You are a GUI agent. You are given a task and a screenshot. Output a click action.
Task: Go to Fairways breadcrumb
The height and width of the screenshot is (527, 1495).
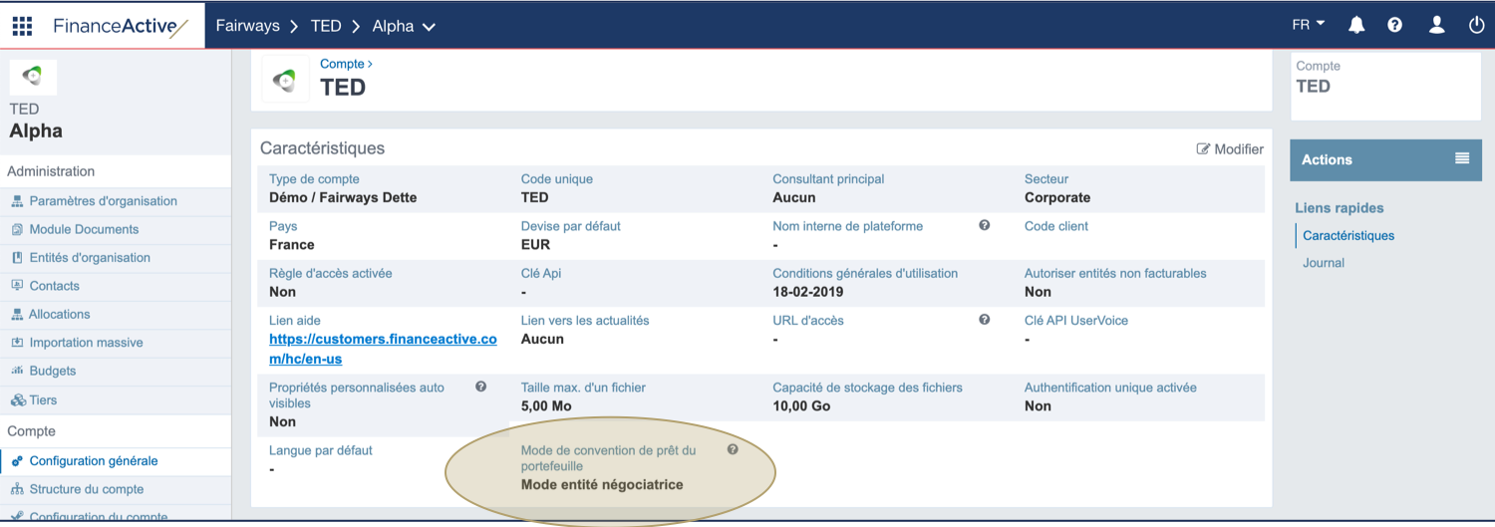click(247, 26)
